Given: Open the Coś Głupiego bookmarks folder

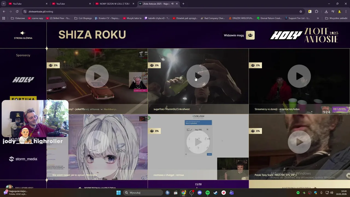Looking at the screenshot, I should pyautogui.click(x=83, y=18).
